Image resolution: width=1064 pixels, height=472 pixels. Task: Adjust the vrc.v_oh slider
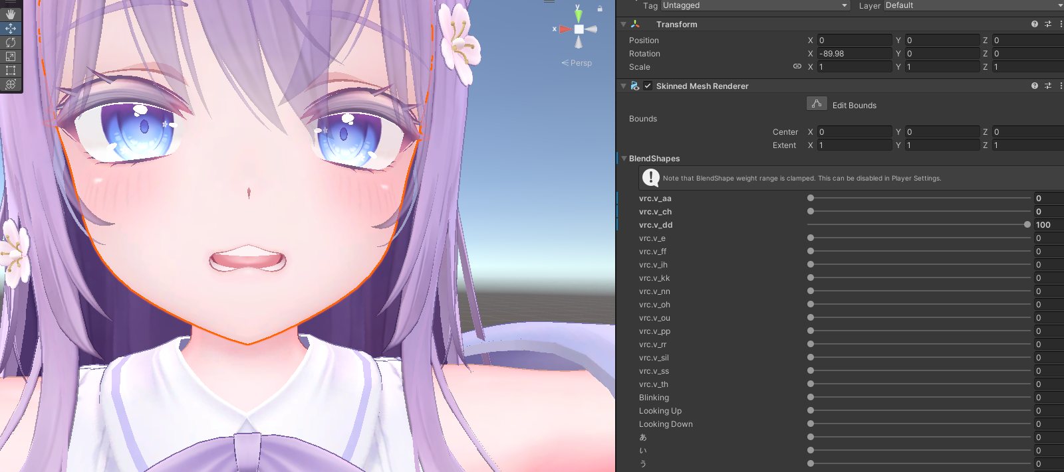[x=919, y=304]
